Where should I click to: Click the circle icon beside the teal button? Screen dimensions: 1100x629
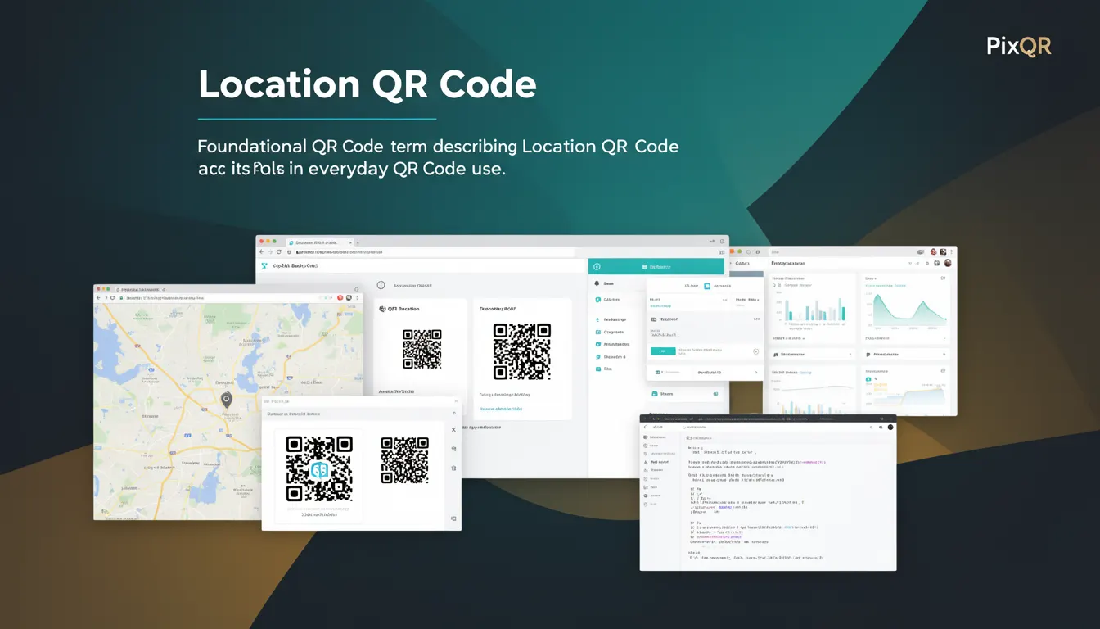(755, 351)
